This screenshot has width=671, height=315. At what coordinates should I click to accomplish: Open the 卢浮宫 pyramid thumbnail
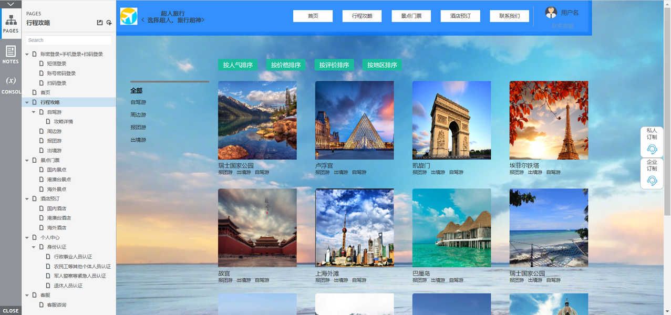click(355, 120)
